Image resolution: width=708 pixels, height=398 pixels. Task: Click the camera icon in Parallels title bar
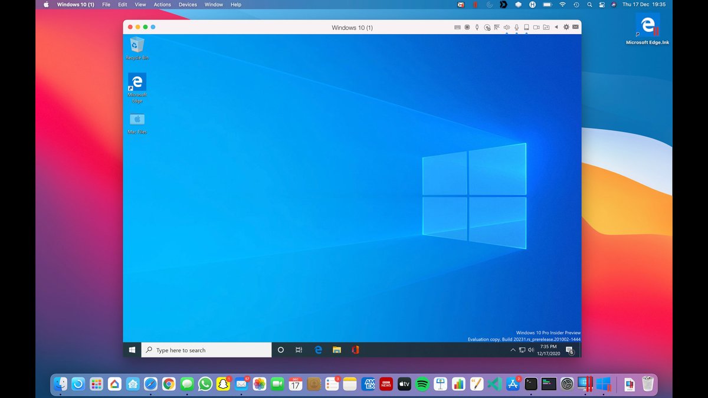[536, 27]
